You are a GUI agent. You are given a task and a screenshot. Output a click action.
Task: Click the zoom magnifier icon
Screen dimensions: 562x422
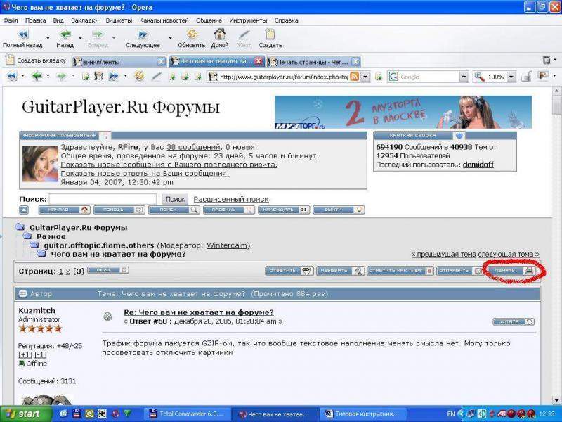tap(479, 77)
